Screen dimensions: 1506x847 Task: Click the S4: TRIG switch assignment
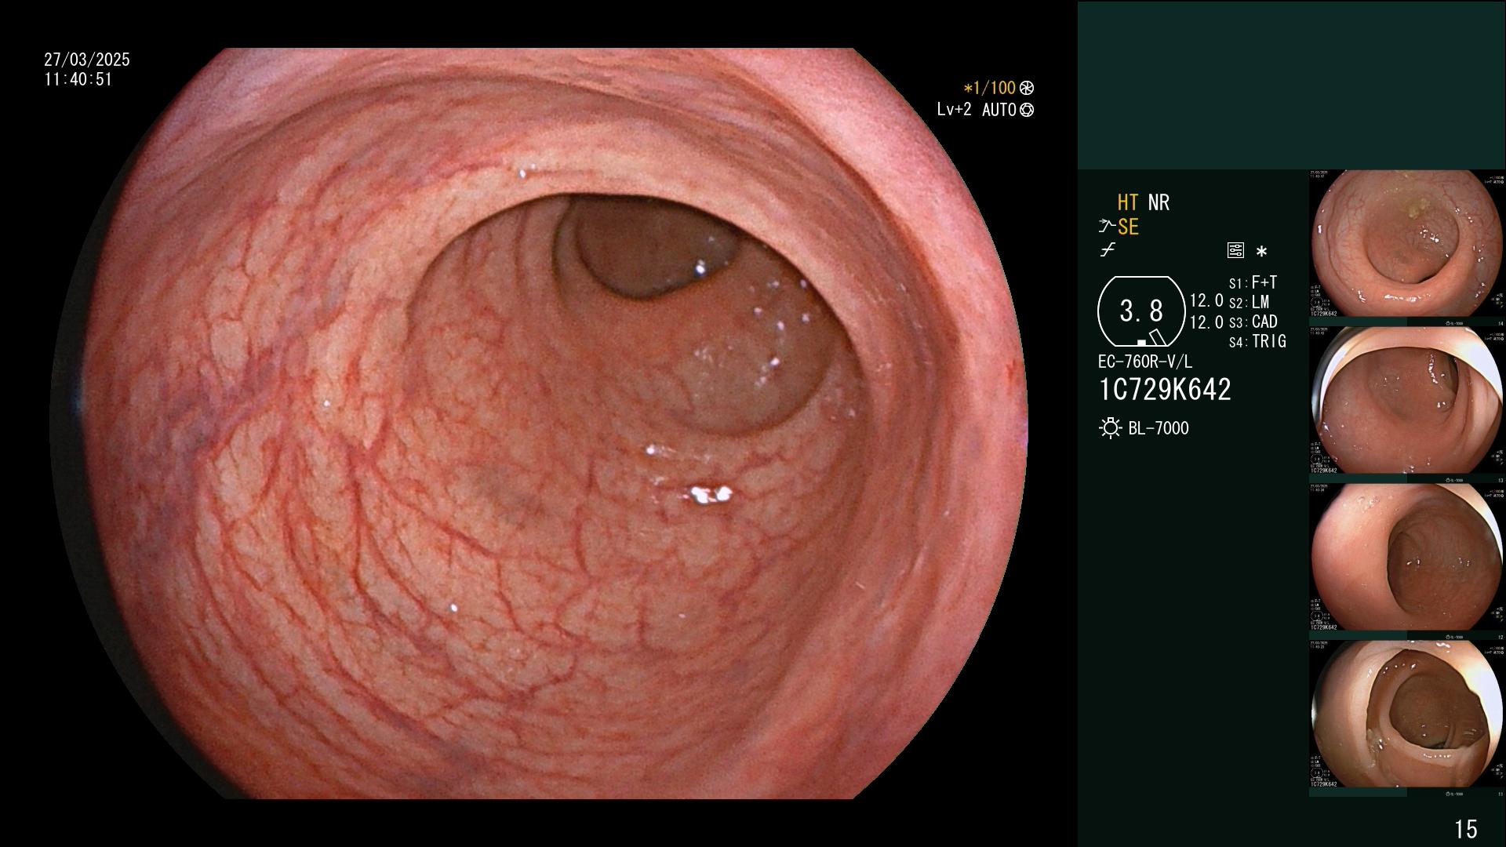(1257, 341)
